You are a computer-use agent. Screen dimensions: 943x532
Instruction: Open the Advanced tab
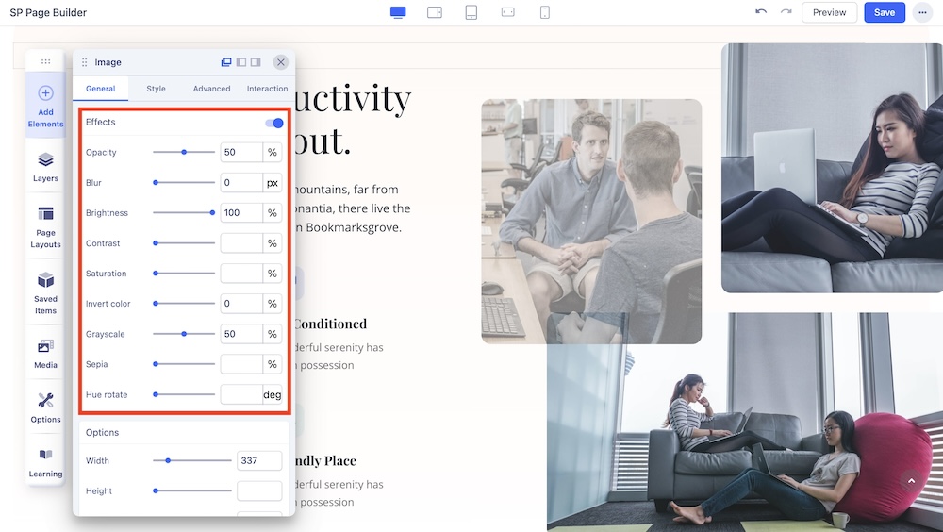click(211, 89)
